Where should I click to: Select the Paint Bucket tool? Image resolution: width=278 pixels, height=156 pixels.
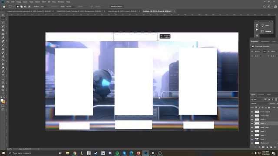tap(3, 60)
